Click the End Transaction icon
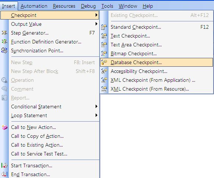 click(4, 174)
